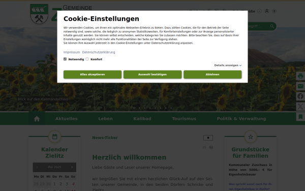Click the Herzlich willkommen heading

129,157
